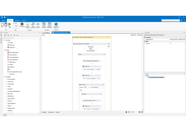The width and height of the screenshot is (186, 132).
Task: Select Write Line under Favorites
Action: coord(11,48)
